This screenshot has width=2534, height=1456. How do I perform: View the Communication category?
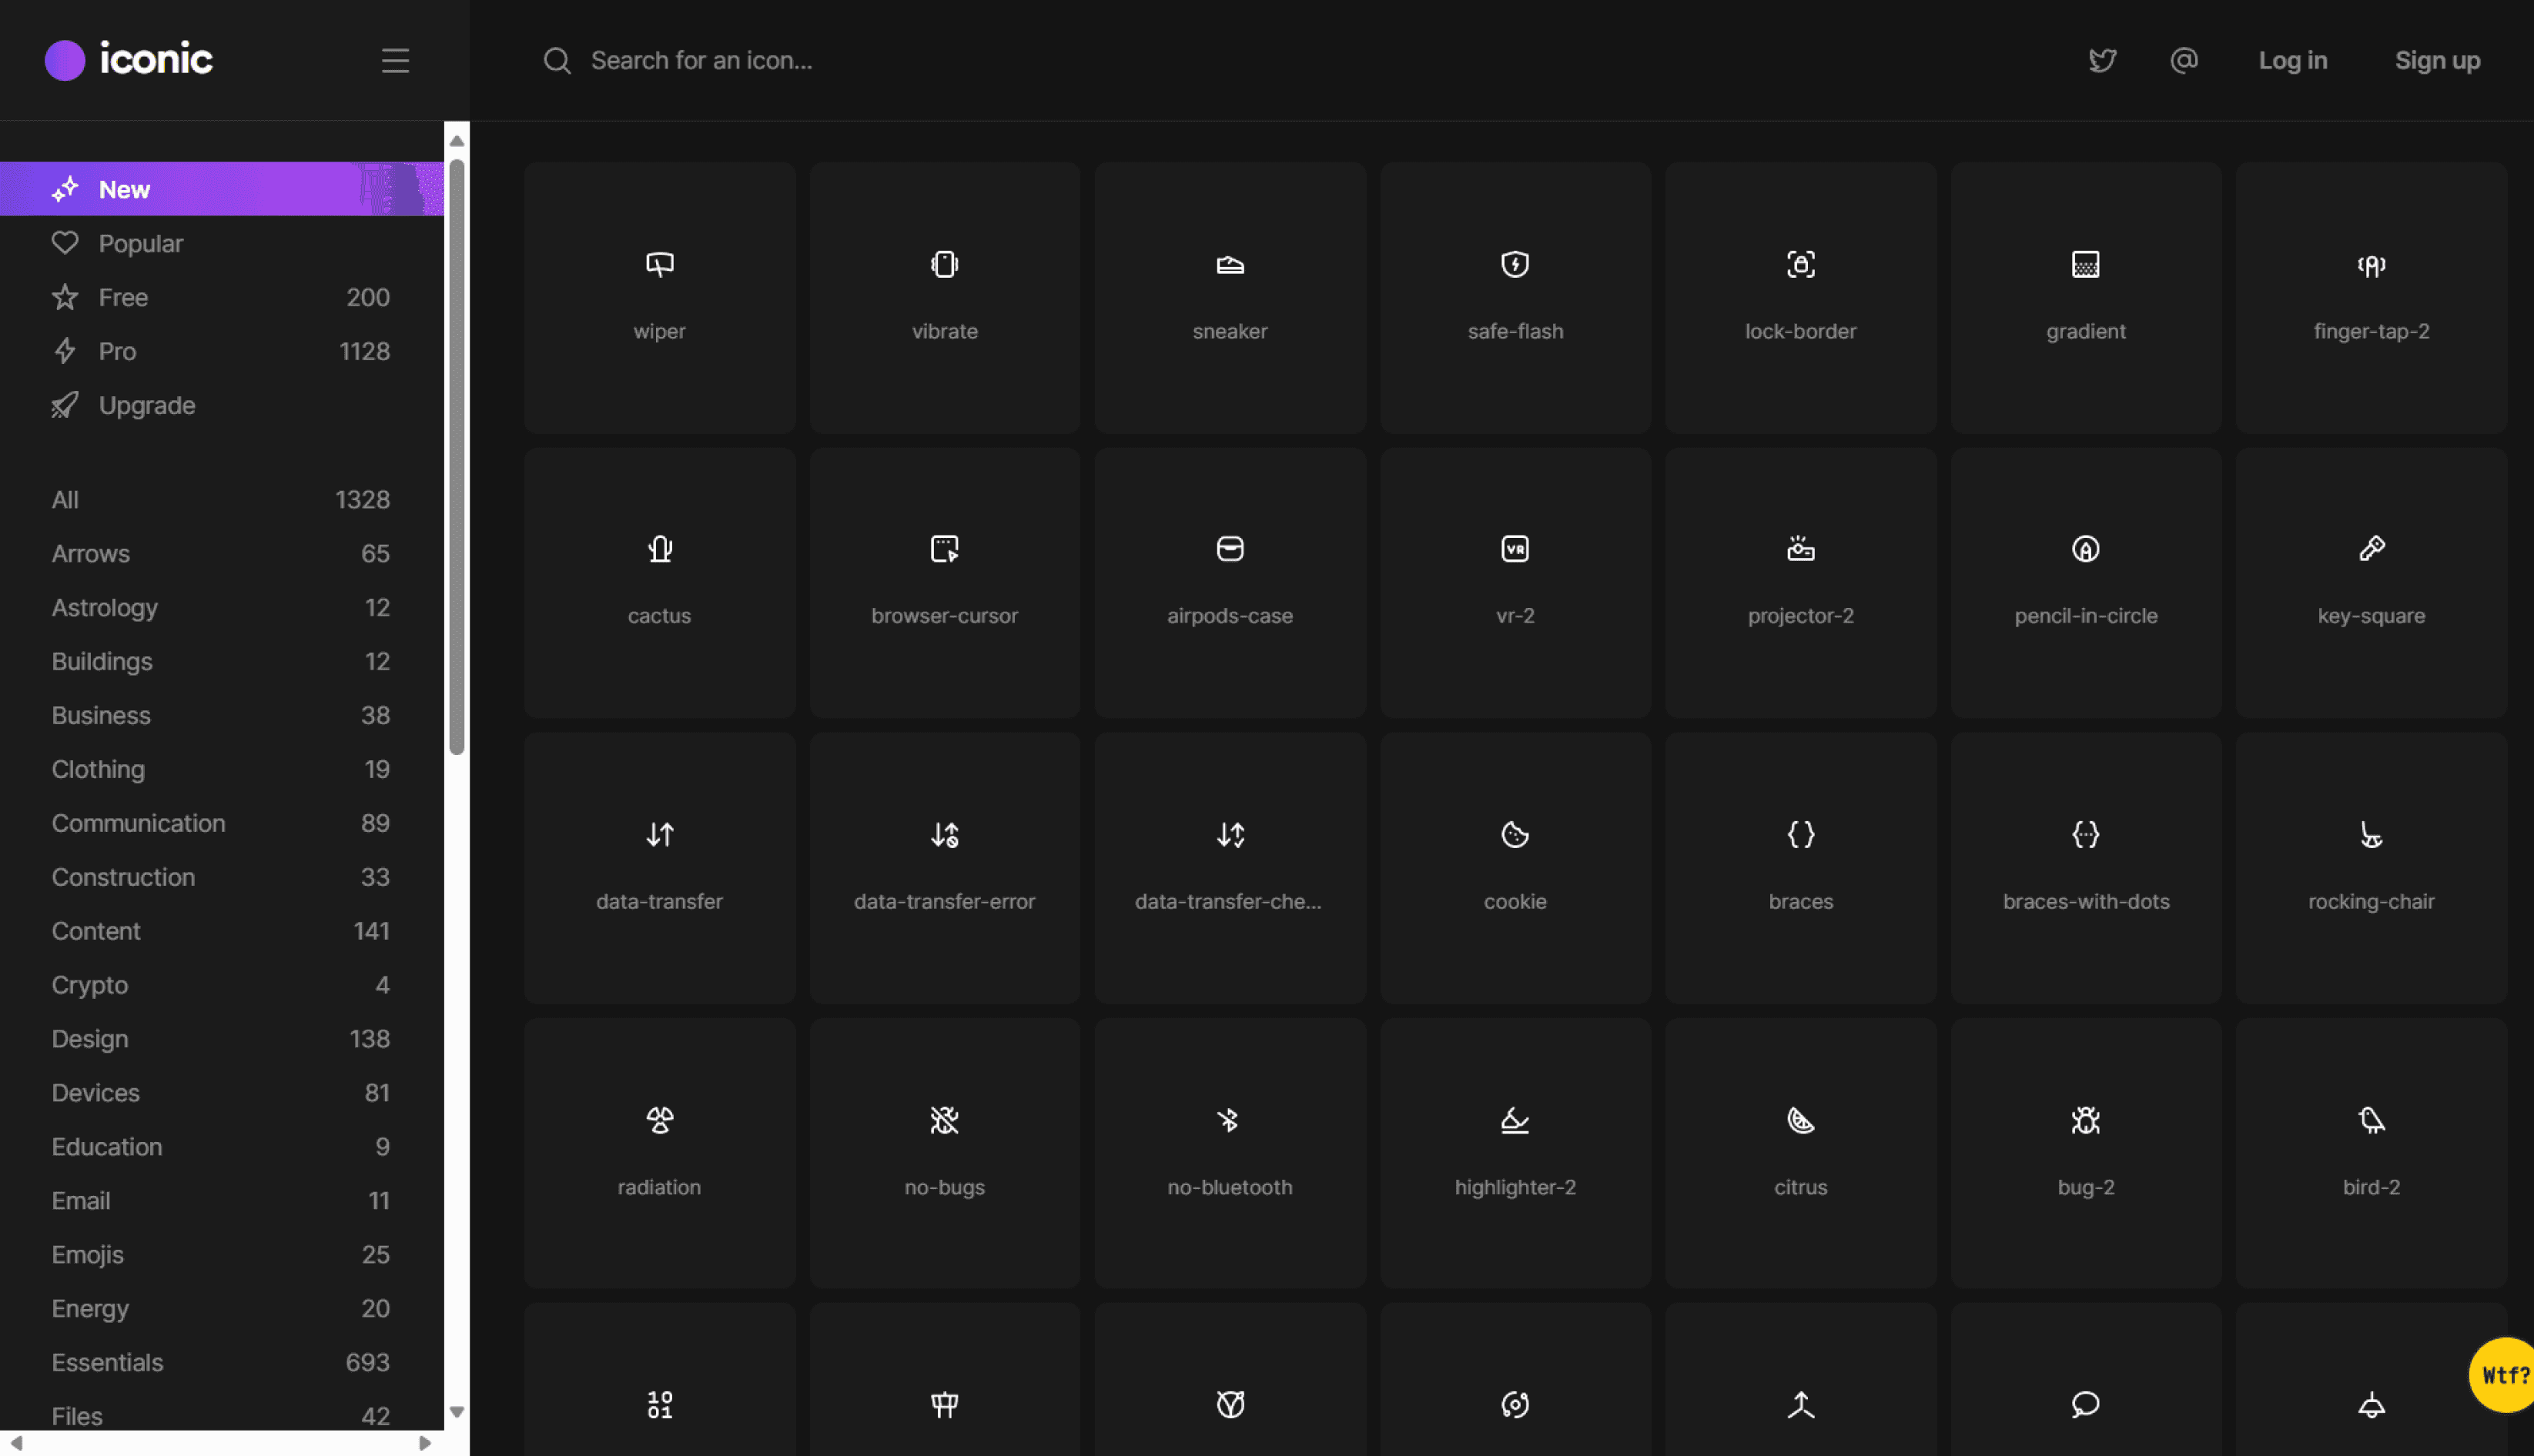[222, 823]
